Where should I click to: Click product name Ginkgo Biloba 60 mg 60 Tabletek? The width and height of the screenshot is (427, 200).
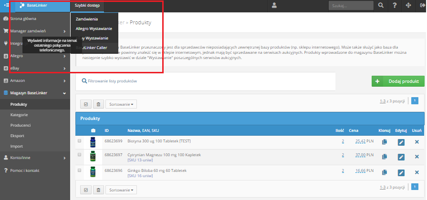[x=157, y=170]
